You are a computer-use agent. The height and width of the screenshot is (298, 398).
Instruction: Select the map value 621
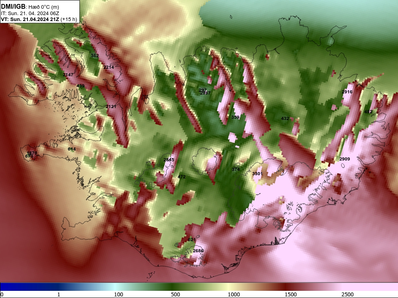click(192, 240)
